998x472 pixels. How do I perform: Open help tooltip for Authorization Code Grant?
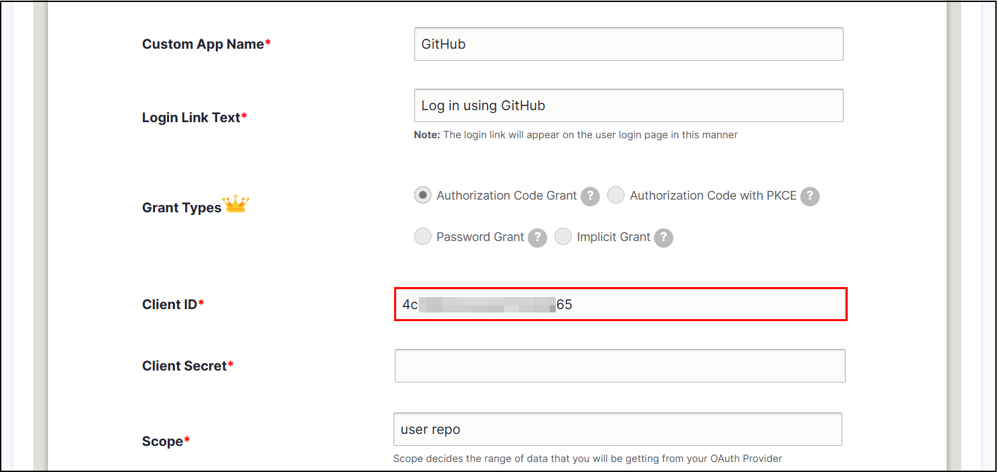[x=590, y=196]
